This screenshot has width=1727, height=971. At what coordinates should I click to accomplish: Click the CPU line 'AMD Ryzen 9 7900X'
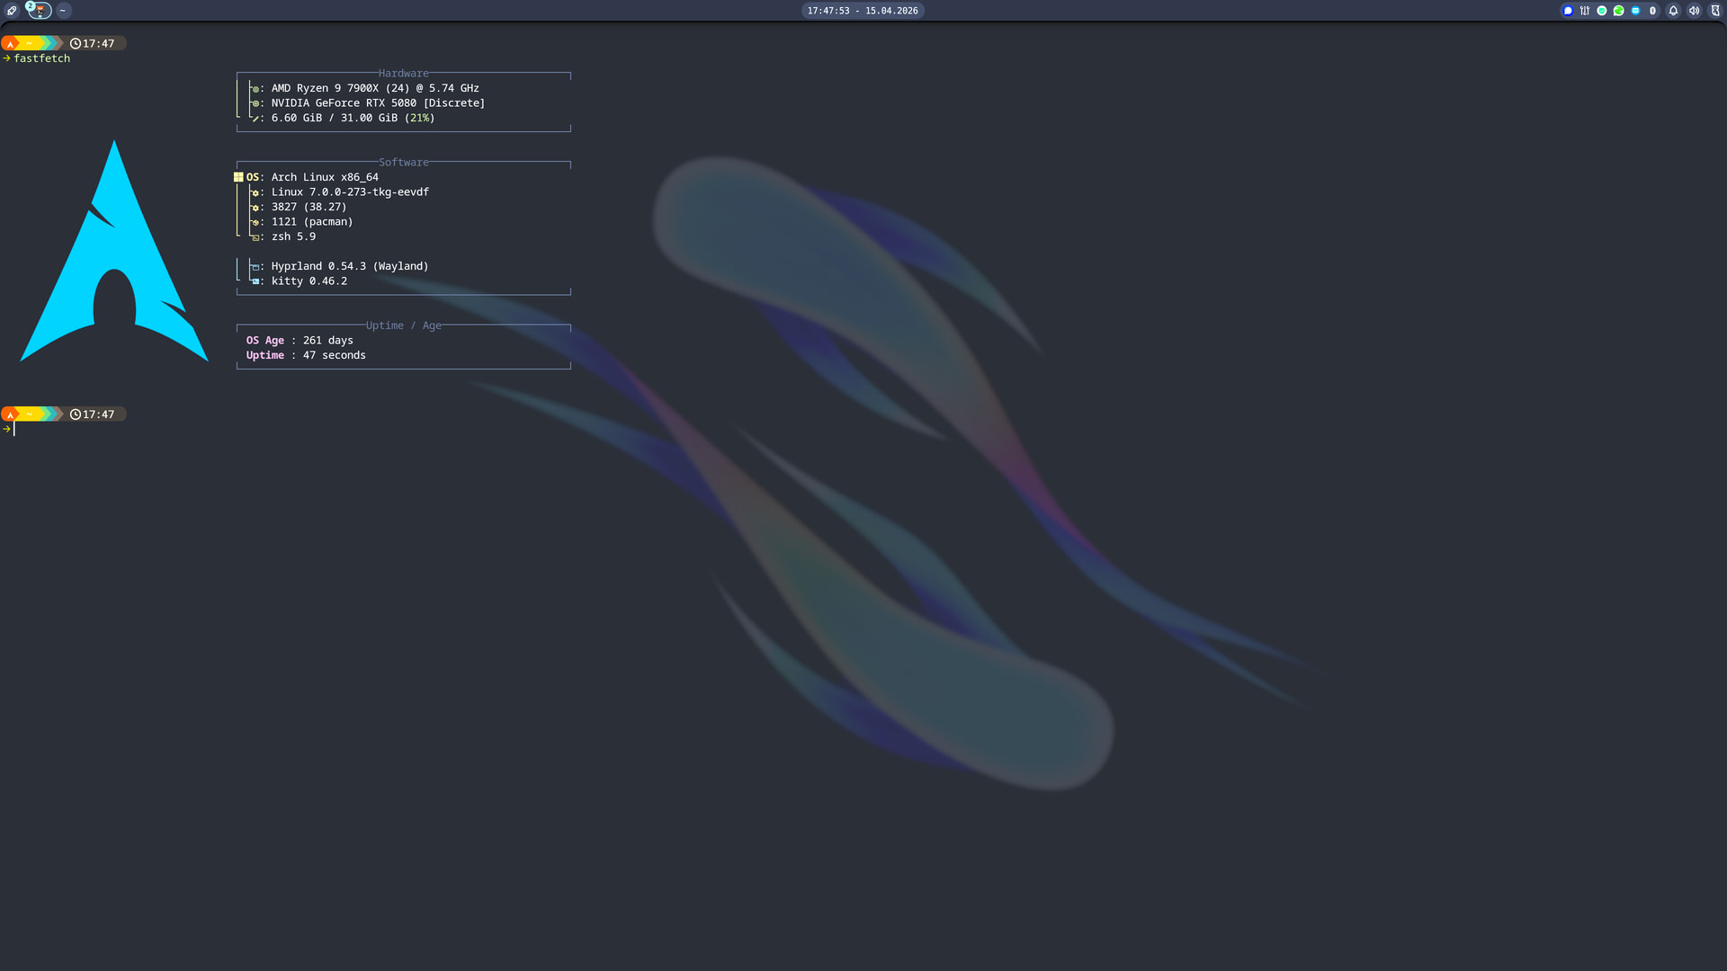click(375, 88)
